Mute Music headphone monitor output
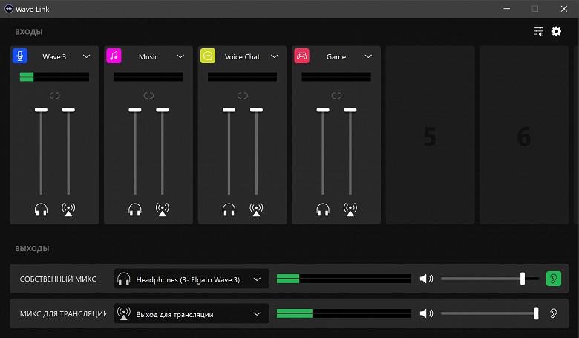Screen dimensions: 579x338 pyautogui.click(x=135, y=209)
